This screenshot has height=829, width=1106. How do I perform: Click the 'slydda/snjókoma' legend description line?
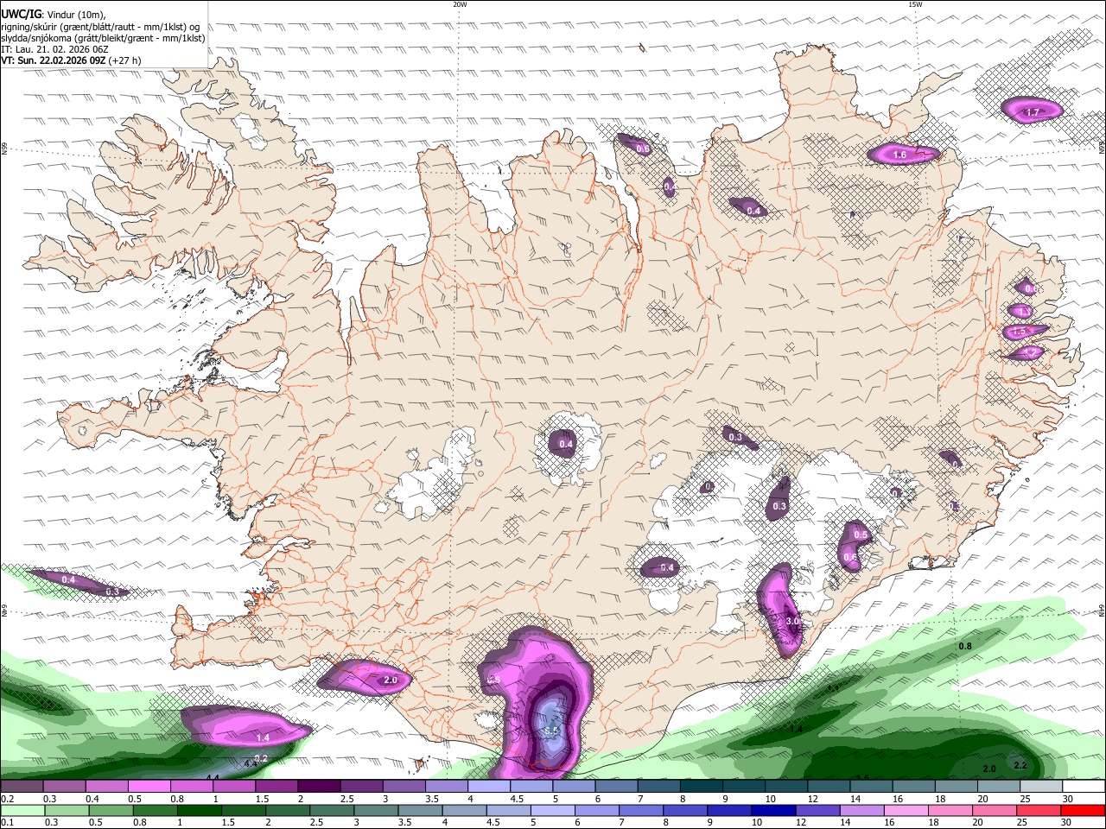coord(103,38)
